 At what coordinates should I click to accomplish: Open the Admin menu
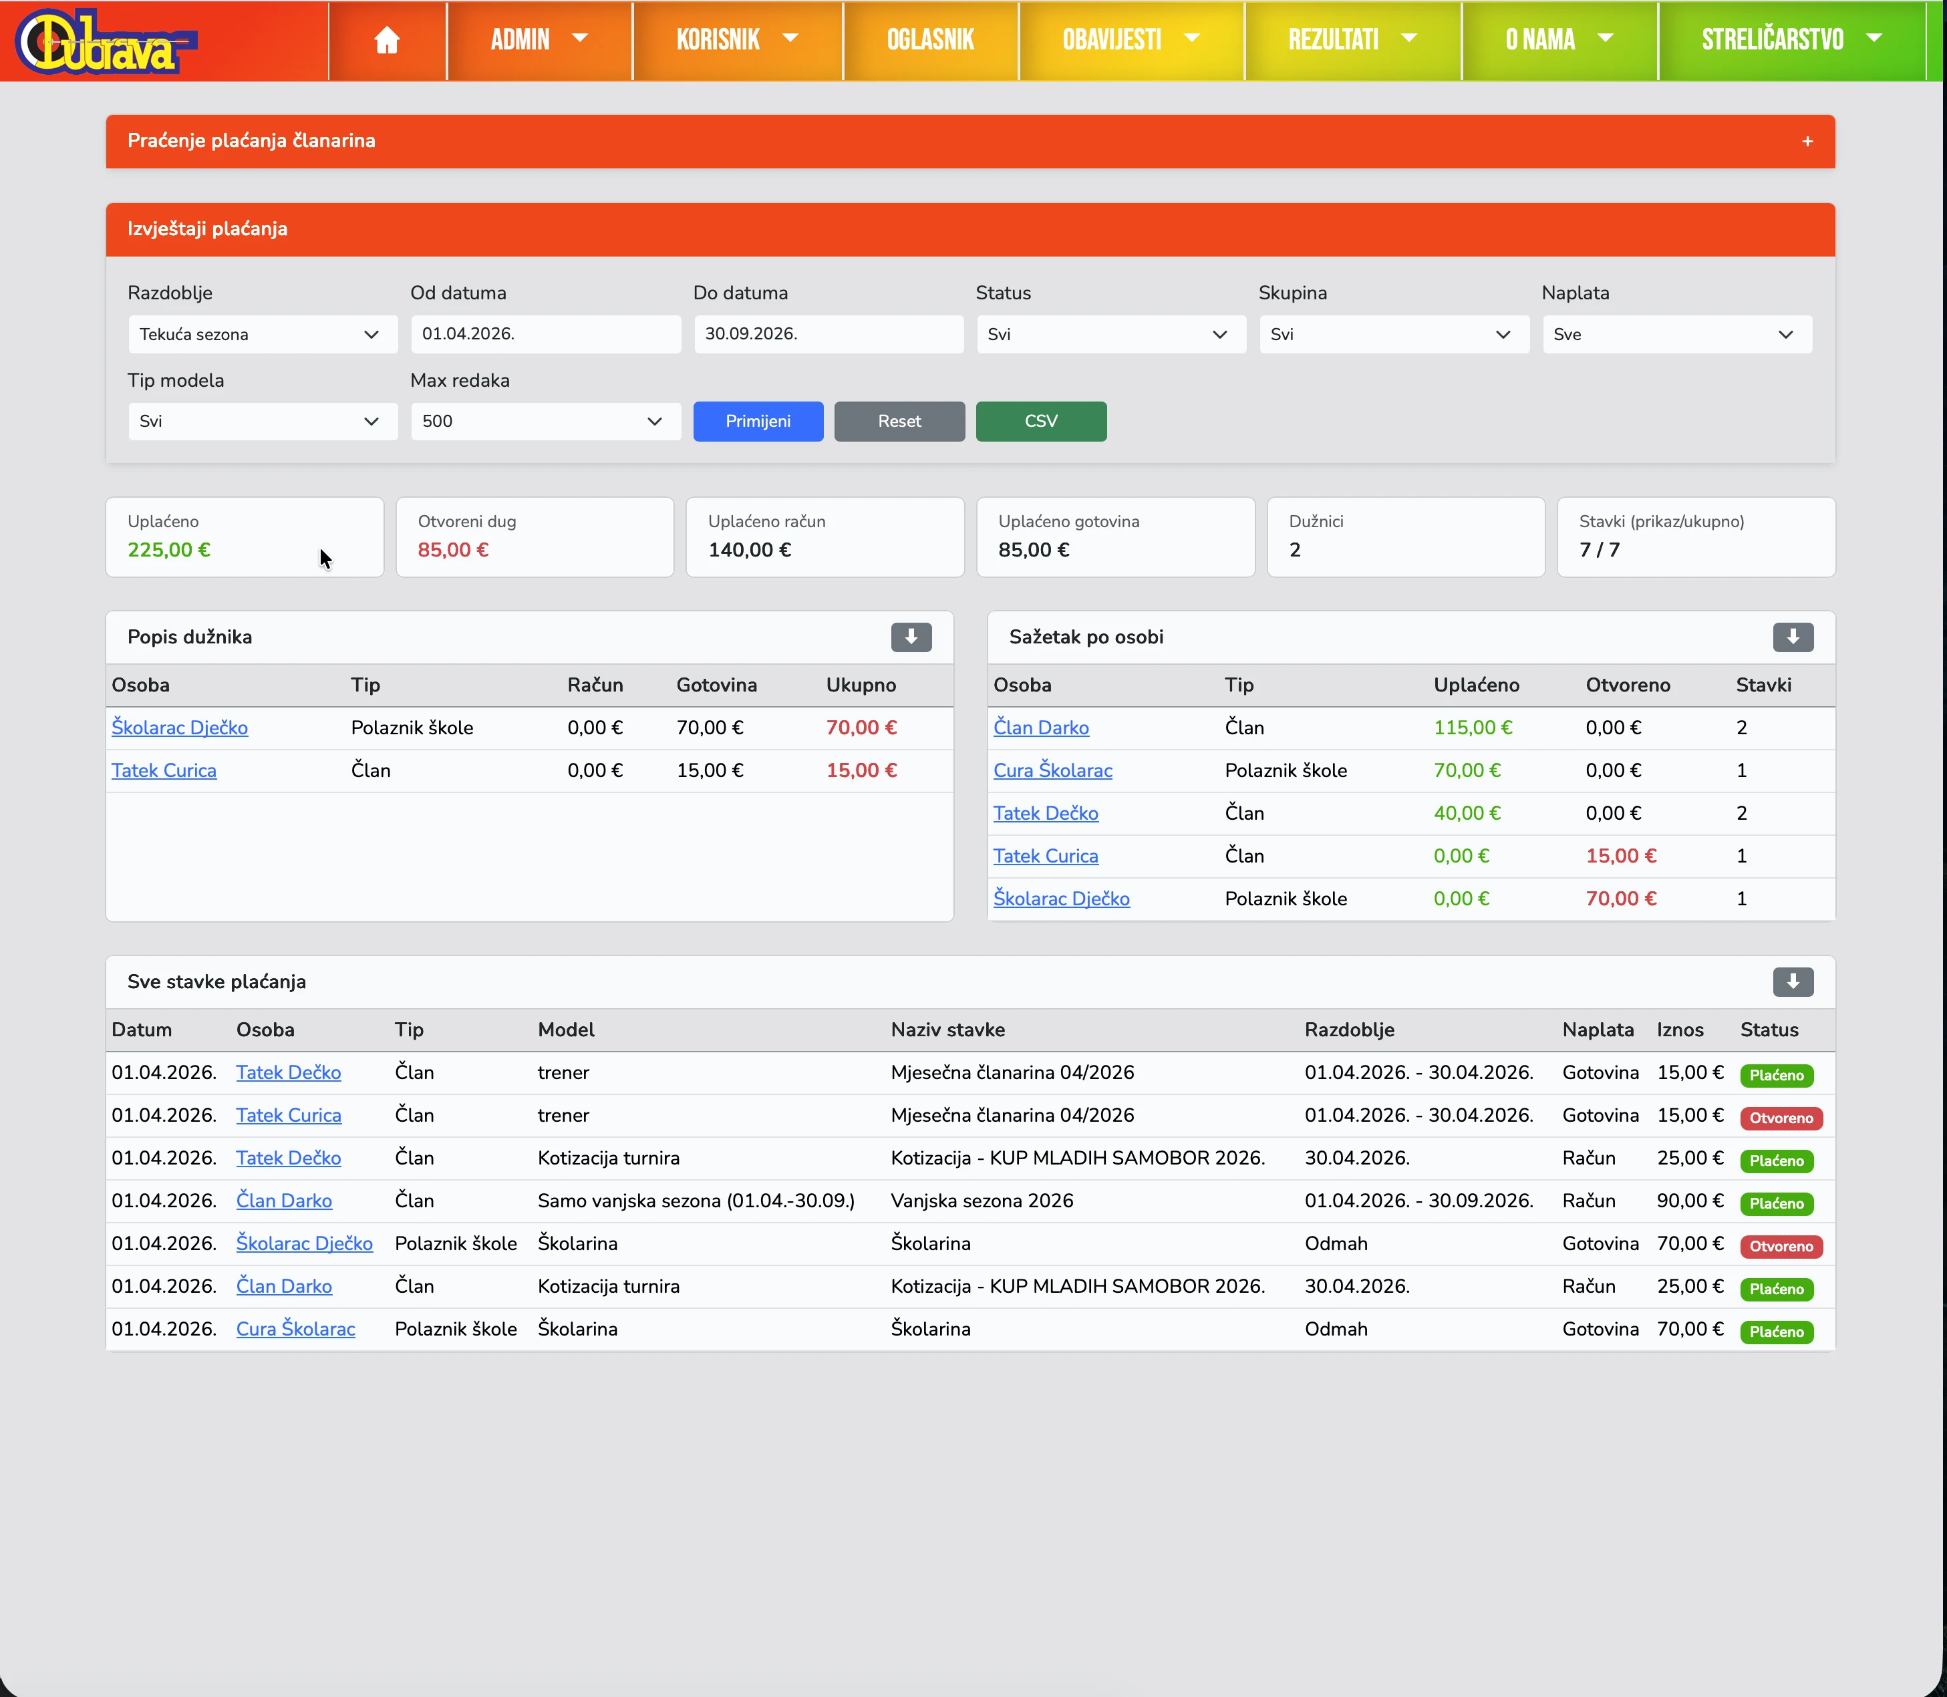point(538,40)
